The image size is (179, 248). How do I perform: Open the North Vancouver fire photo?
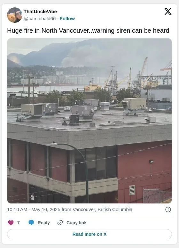(x=89, y=121)
